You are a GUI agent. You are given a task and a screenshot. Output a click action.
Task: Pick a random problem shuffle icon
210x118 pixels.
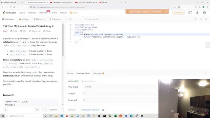point(37,110)
